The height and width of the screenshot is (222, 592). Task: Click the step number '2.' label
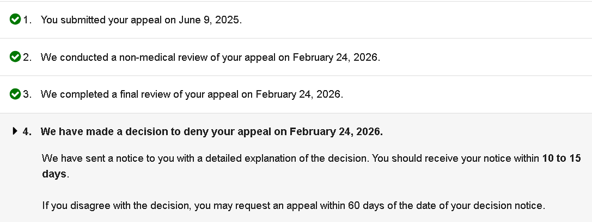27,57
